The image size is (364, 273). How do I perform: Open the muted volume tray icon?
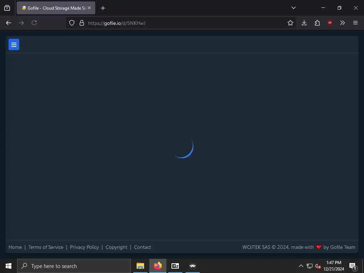[x=318, y=266]
